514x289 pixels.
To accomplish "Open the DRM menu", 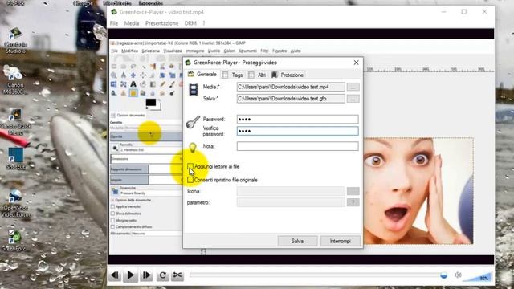I will (190, 23).
